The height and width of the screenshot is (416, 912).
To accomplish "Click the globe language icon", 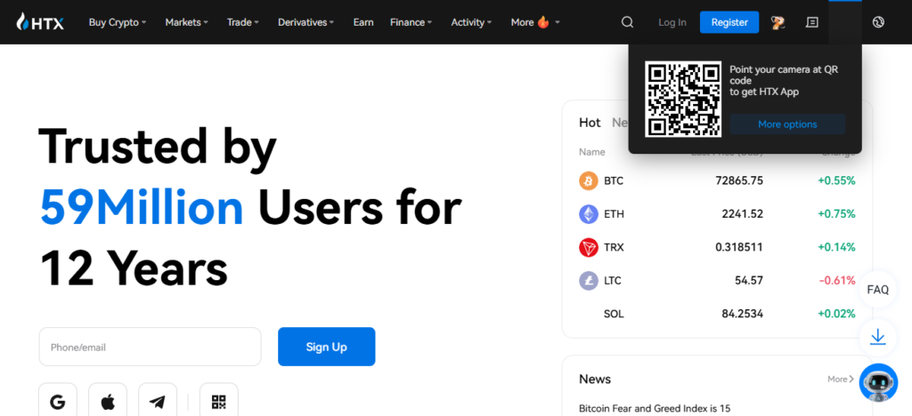I will [x=878, y=22].
